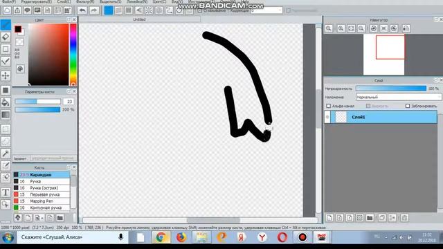Select the Magic Wand tool
443x249 pixels.
pyautogui.click(x=6, y=154)
